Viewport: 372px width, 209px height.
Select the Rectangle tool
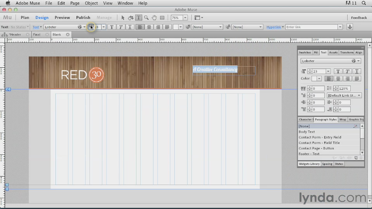point(162,17)
